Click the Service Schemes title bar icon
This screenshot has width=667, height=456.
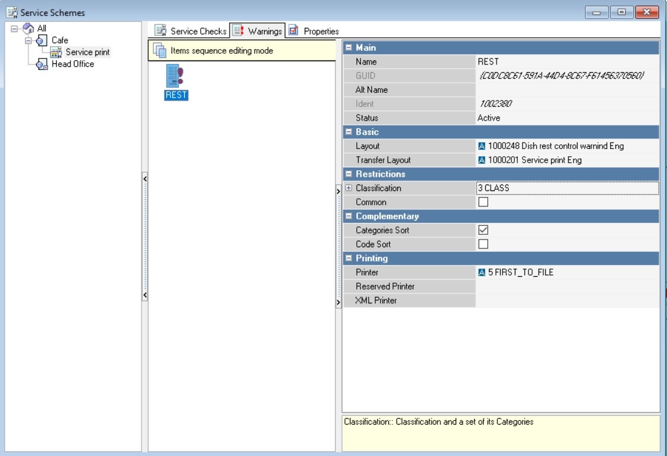click(12, 12)
